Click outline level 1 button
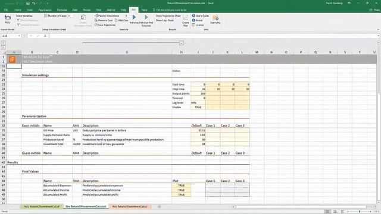The image size is (381, 214). pyautogui.click(x=3, y=43)
